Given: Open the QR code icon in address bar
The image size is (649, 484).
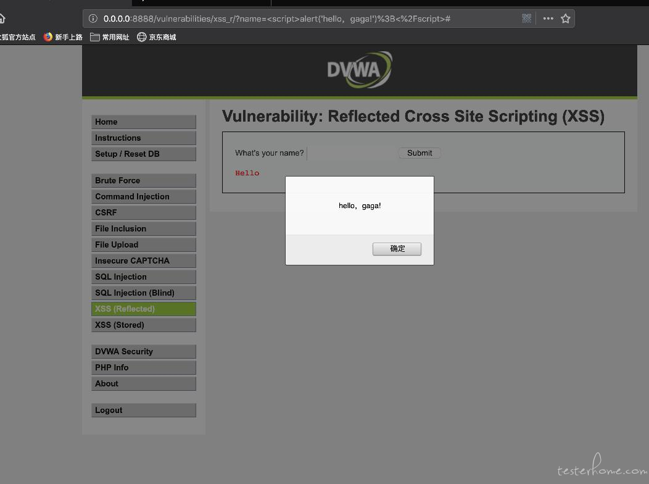Looking at the screenshot, I should [526, 19].
